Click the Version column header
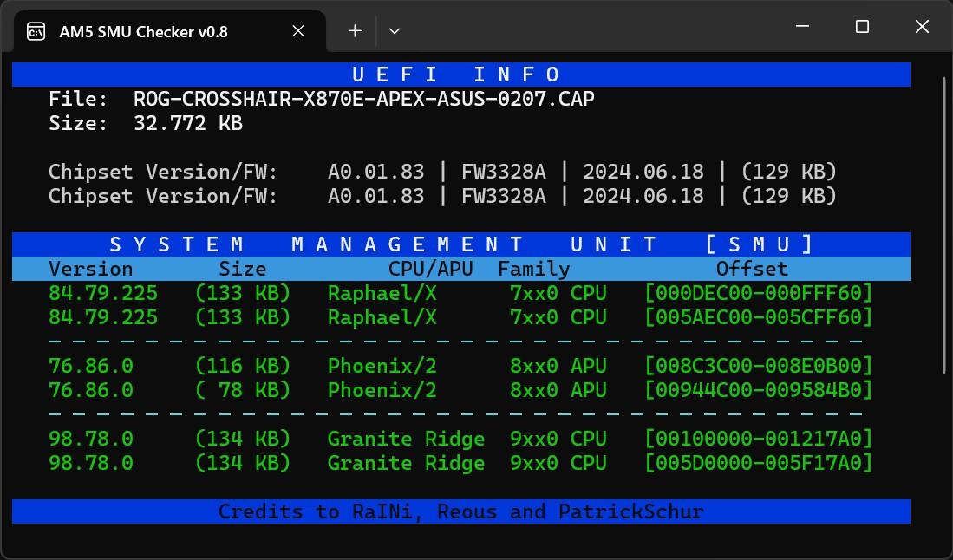This screenshot has width=953, height=560. tap(90, 269)
